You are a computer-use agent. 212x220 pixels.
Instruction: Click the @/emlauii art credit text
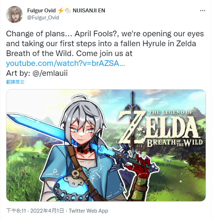(x=50, y=73)
